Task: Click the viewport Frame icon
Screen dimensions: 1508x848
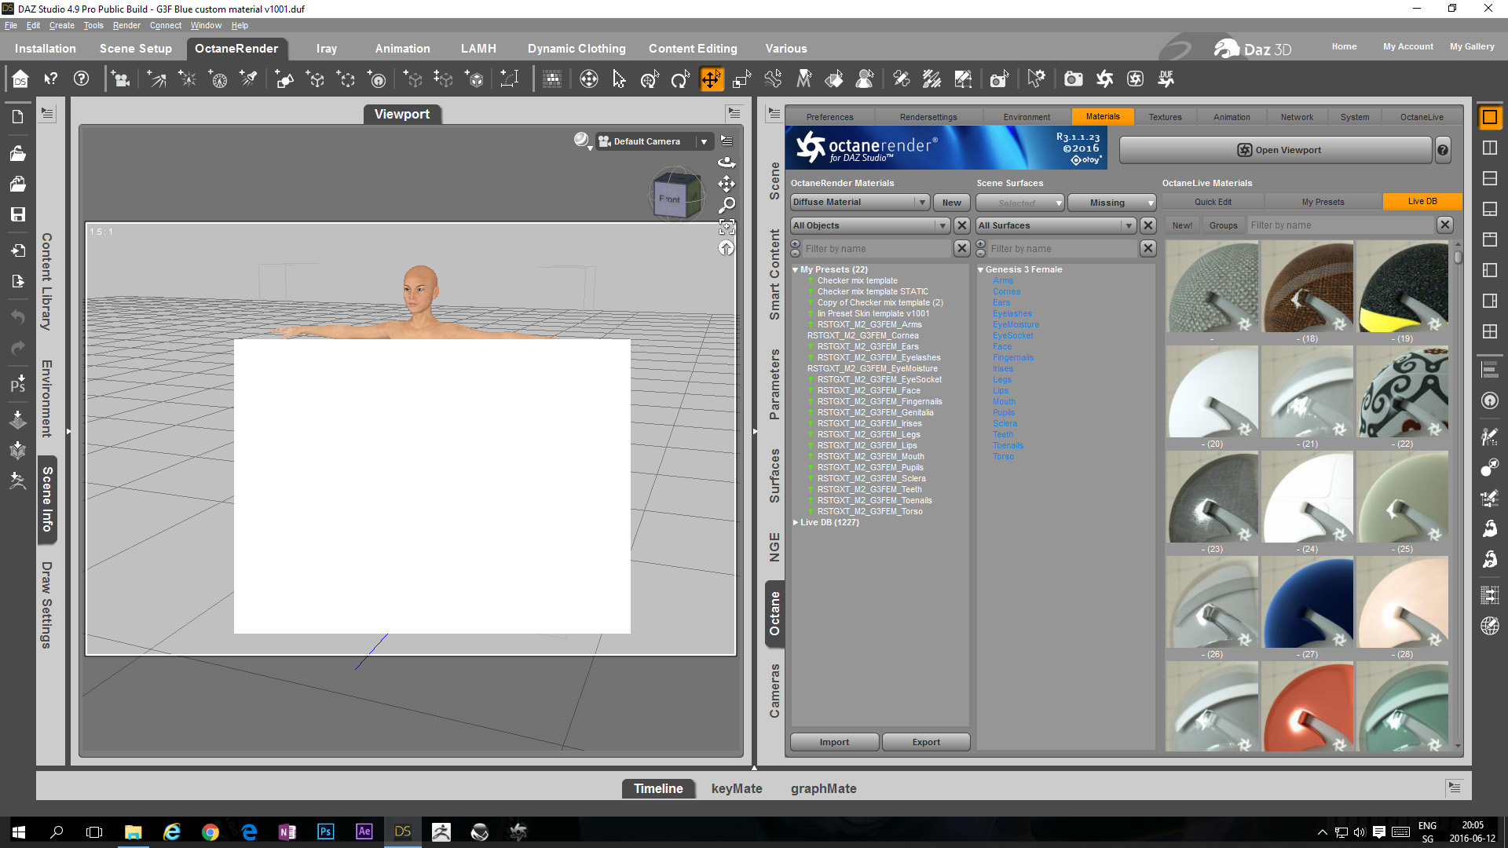Action: coord(727,227)
